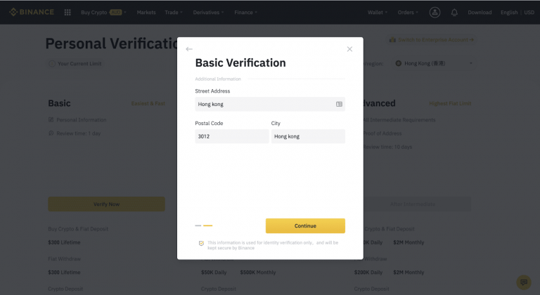Open the Download page link

click(480, 12)
